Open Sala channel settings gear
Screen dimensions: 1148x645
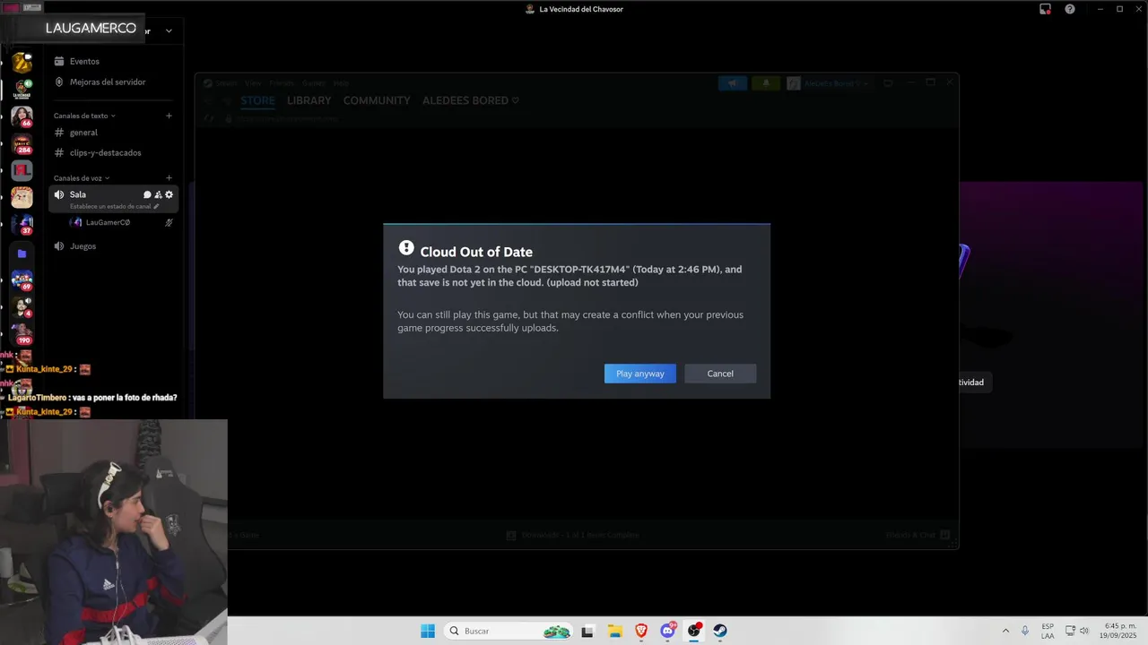coord(169,194)
